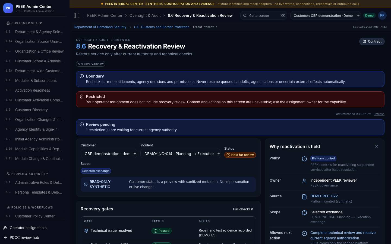Click the Platform control policy badge
Viewport: 391px width, 244px height.
tap(323, 158)
